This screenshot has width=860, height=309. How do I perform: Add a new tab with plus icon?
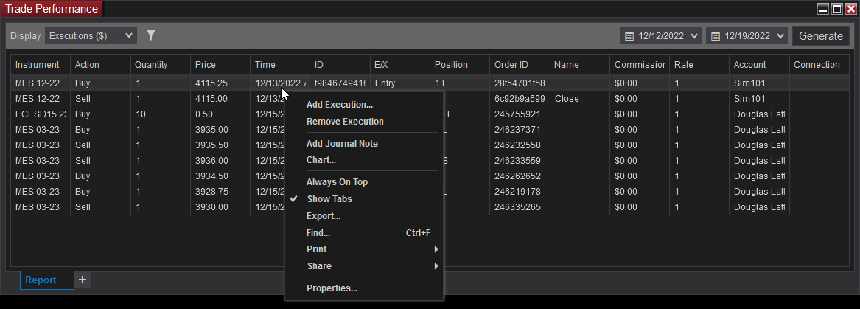pos(83,280)
